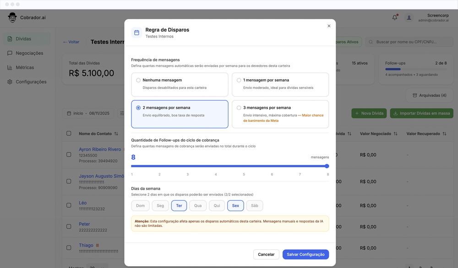The image size is (458, 268).
Task: Sort by Valor Negociado column arrows
Action: (396, 134)
